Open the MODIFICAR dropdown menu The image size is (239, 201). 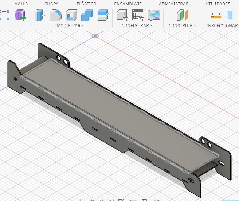(x=70, y=25)
